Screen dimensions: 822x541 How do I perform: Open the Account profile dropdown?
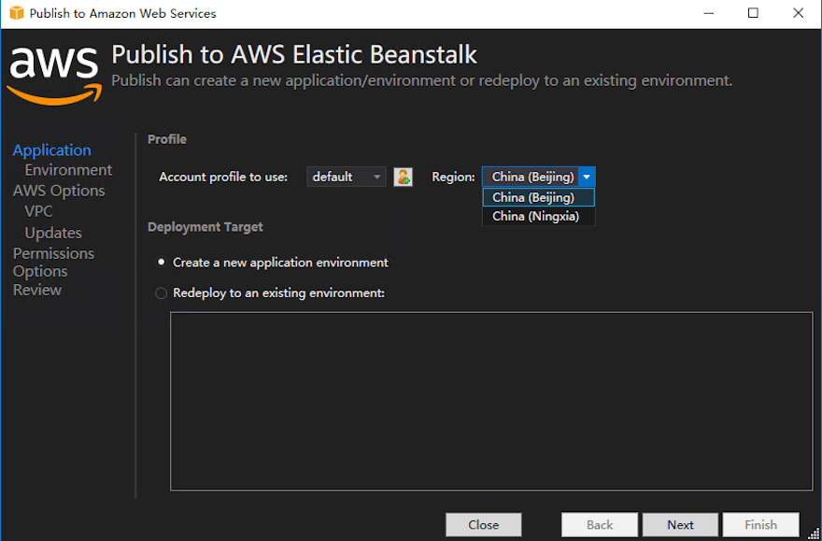pyautogui.click(x=346, y=178)
